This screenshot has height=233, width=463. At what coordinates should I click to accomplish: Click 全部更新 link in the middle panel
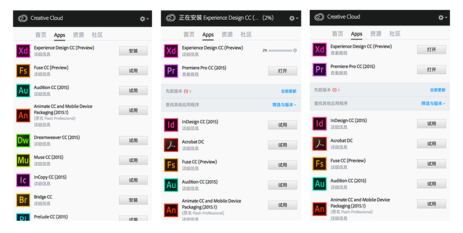pyautogui.click(x=288, y=91)
